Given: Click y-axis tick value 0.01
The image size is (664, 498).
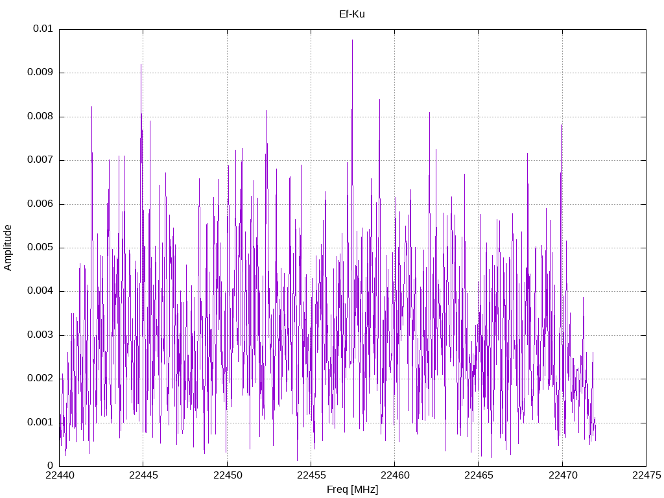Looking at the screenshot, I should 43,29.
